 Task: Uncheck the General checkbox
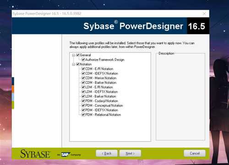(x=78, y=55)
